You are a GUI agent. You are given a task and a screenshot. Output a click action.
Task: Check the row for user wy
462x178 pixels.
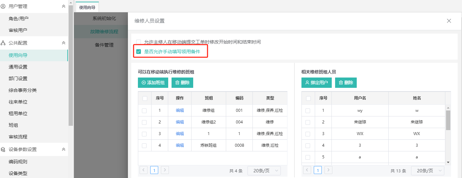point(308,110)
